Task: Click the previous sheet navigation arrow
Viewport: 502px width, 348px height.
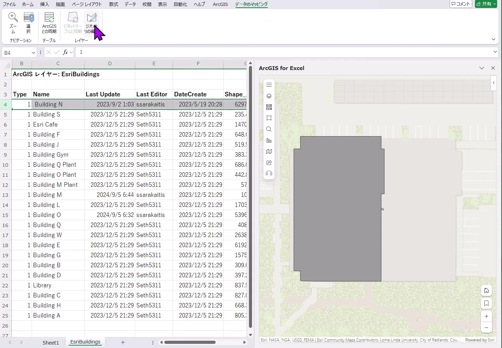Action: coord(10,342)
